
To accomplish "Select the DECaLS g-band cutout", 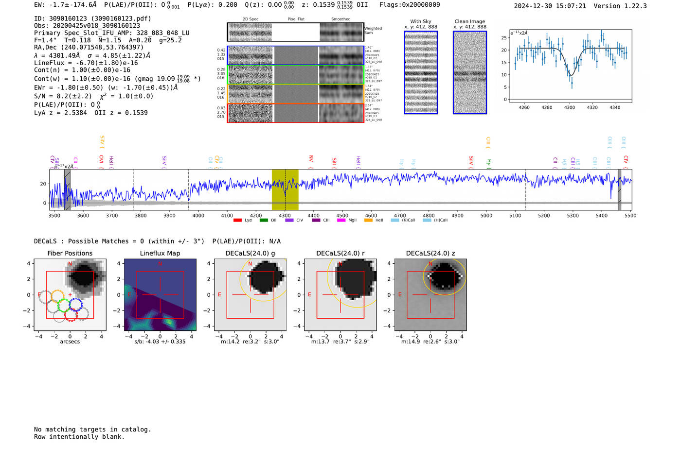I will tap(250, 295).
